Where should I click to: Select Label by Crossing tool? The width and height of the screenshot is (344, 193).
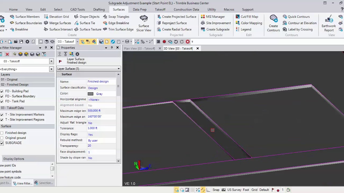click(298, 29)
